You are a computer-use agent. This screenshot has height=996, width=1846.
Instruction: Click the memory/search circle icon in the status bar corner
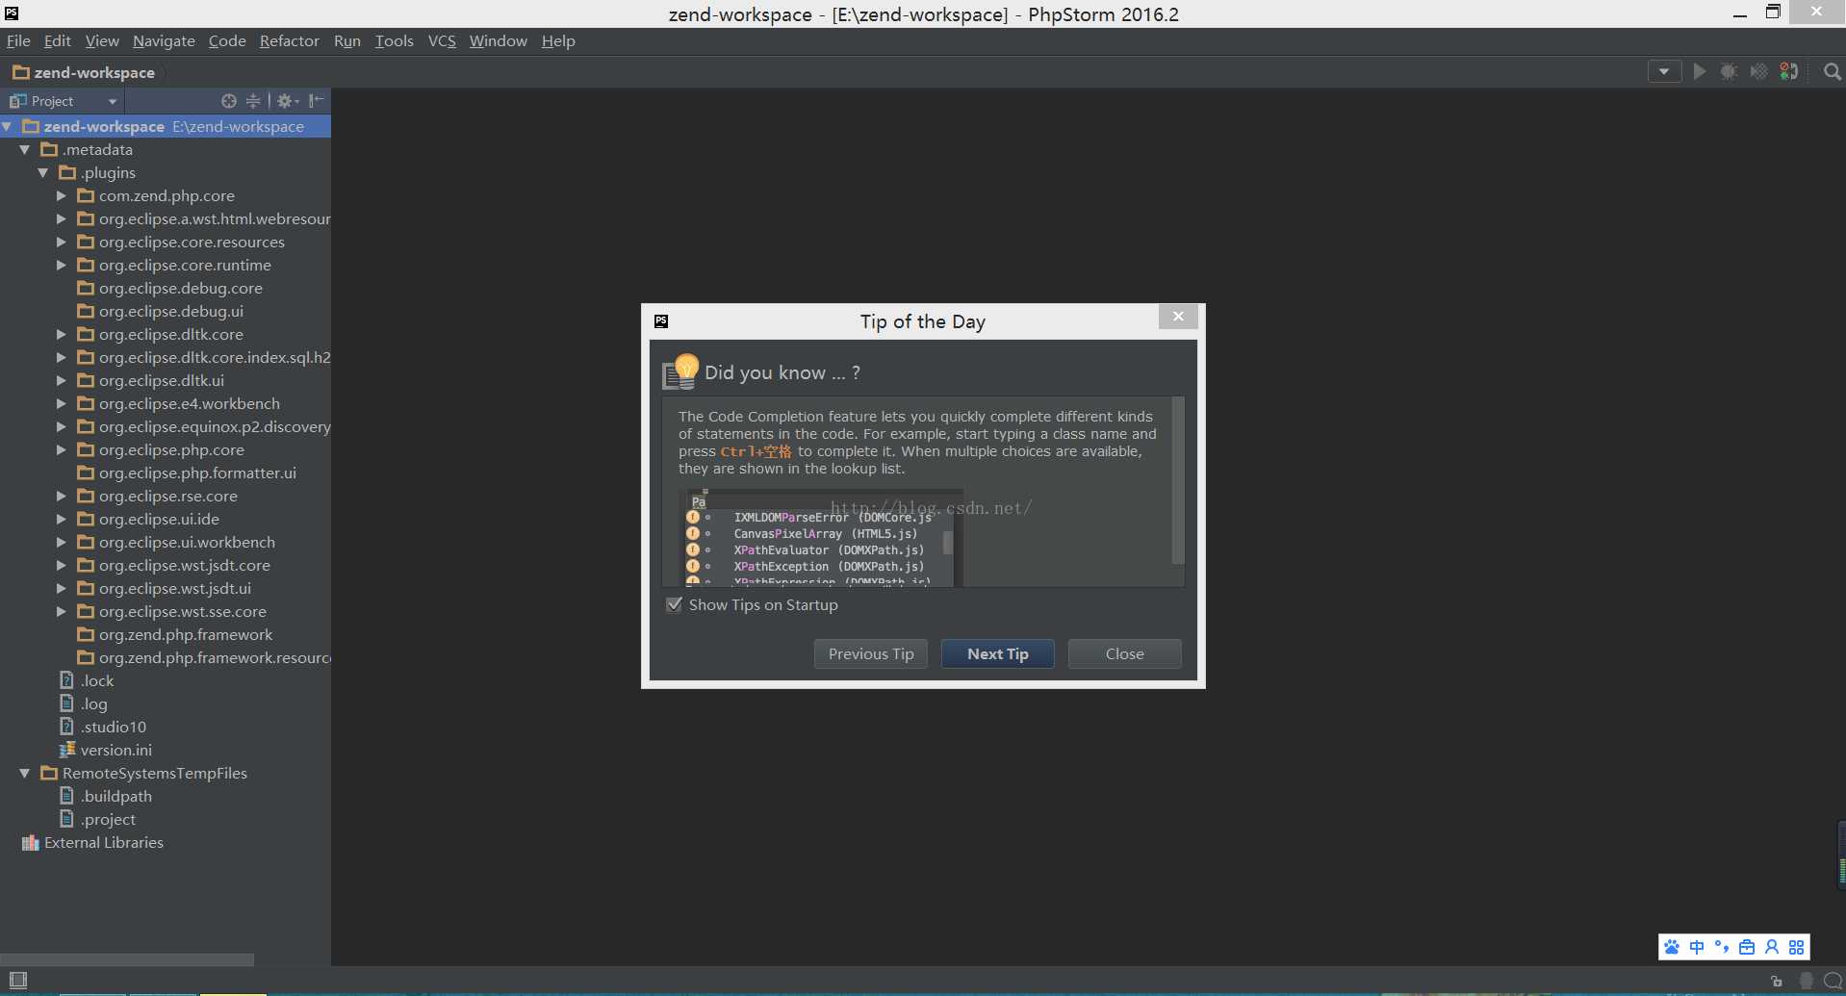(x=1833, y=981)
